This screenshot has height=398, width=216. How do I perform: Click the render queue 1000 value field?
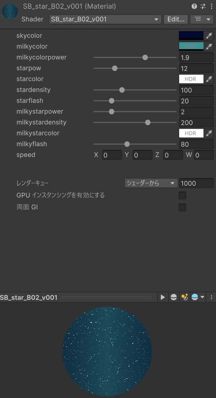[x=196, y=183]
